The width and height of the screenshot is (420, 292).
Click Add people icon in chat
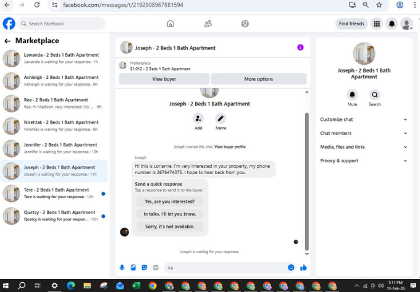(198, 119)
